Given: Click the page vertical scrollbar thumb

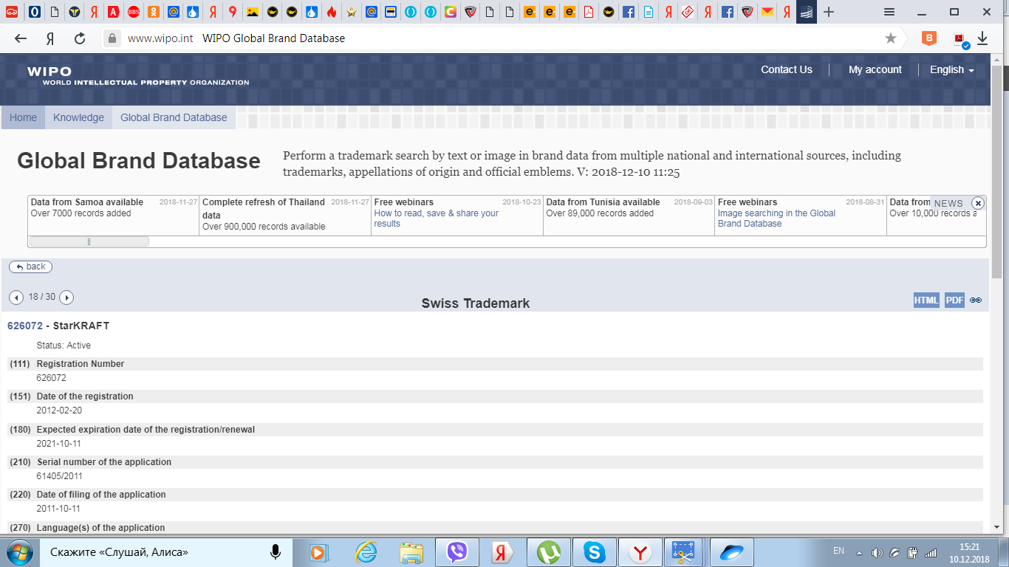Looking at the screenshot, I should click(x=996, y=172).
